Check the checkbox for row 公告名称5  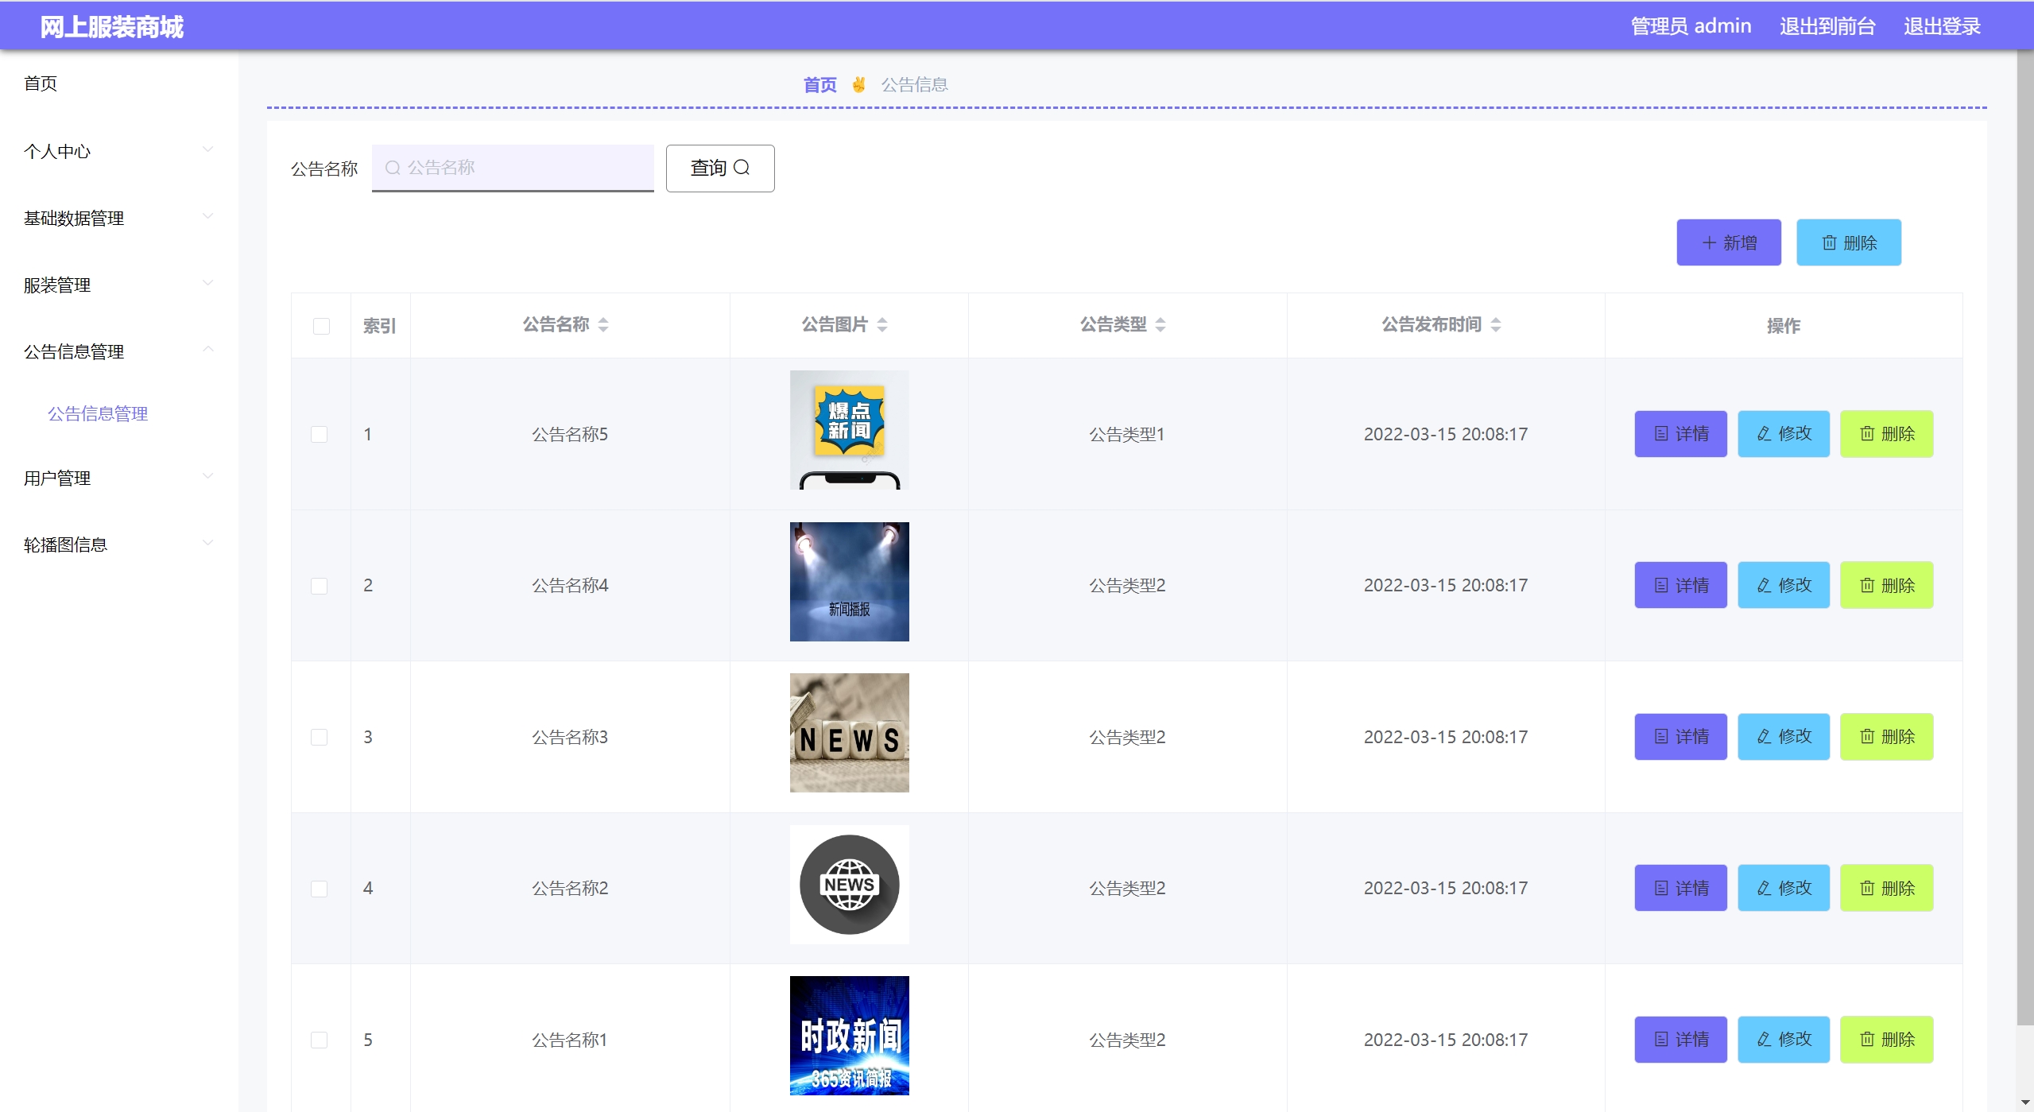[x=319, y=435]
